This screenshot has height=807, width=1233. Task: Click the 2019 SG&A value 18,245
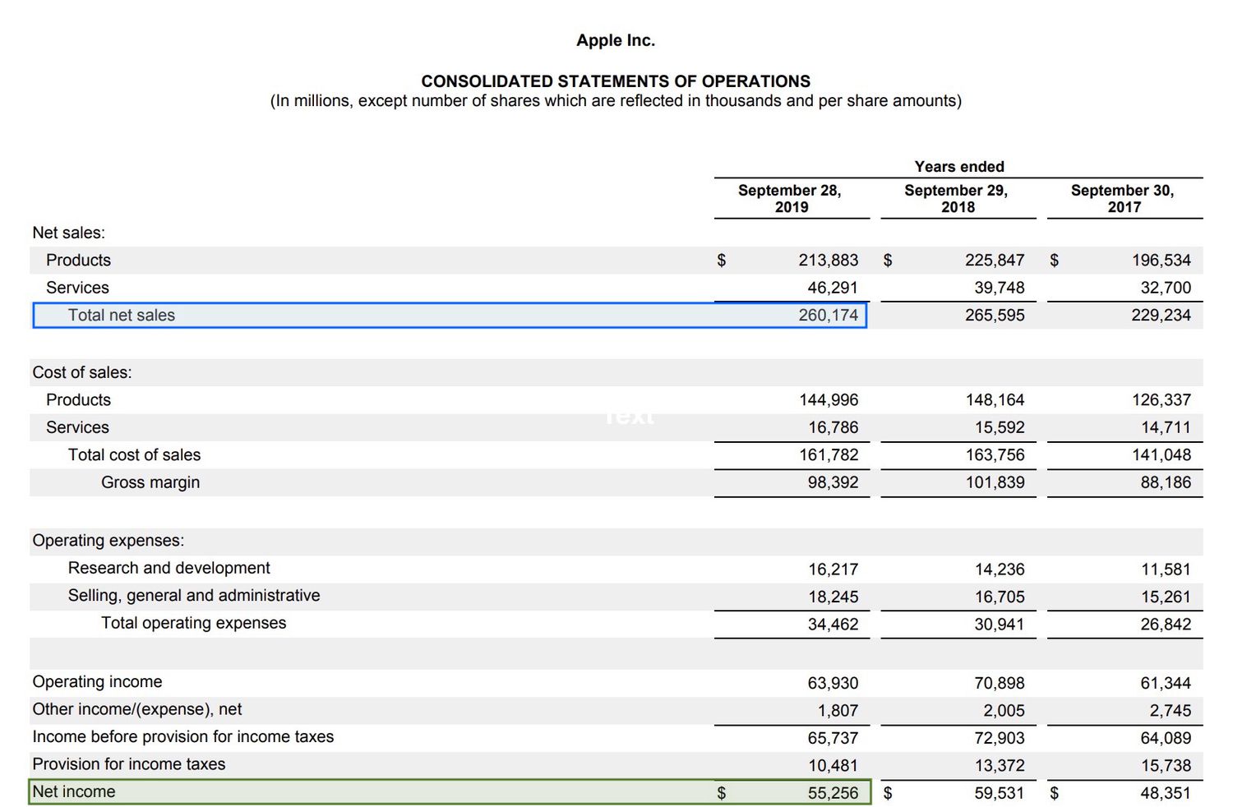(x=833, y=597)
